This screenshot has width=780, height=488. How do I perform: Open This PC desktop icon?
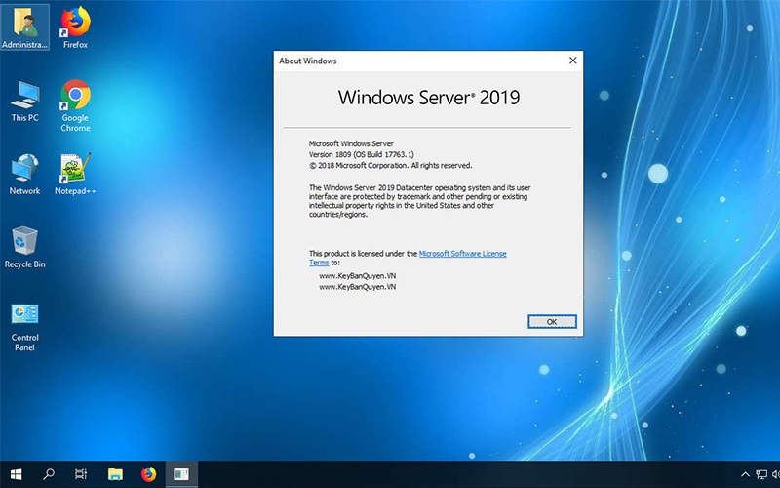click(25, 102)
